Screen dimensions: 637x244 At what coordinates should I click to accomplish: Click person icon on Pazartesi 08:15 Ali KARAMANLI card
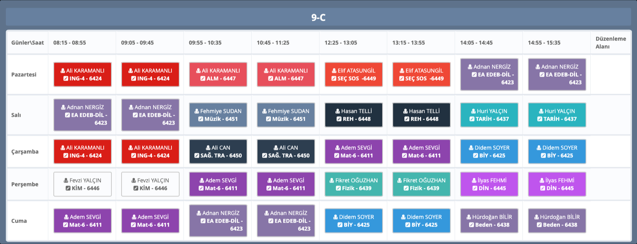tap(63, 71)
